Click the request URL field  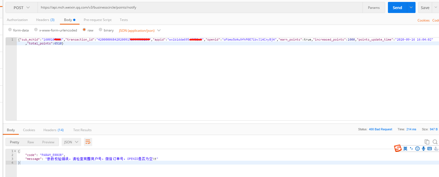pyautogui.click(x=200, y=7)
